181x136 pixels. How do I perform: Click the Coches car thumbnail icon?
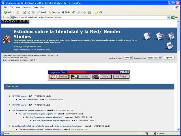pos(96,76)
